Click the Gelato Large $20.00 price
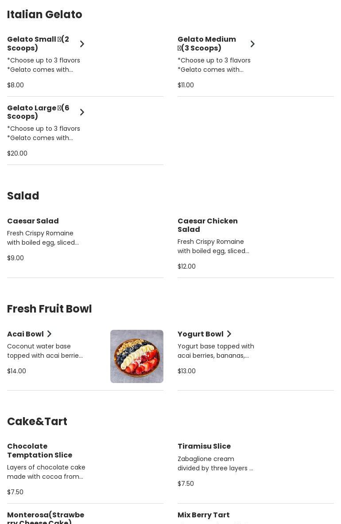This screenshot has height=524, width=341. [17, 153]
